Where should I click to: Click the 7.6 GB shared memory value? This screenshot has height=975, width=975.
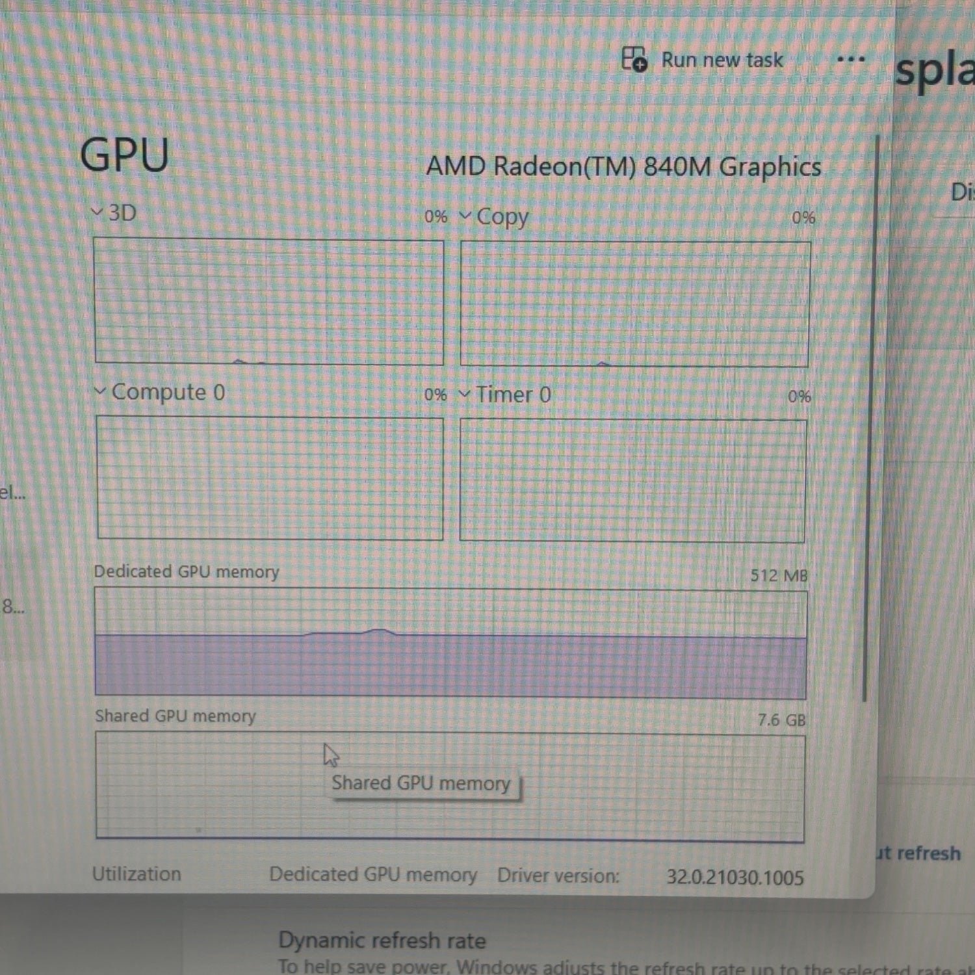782,720
